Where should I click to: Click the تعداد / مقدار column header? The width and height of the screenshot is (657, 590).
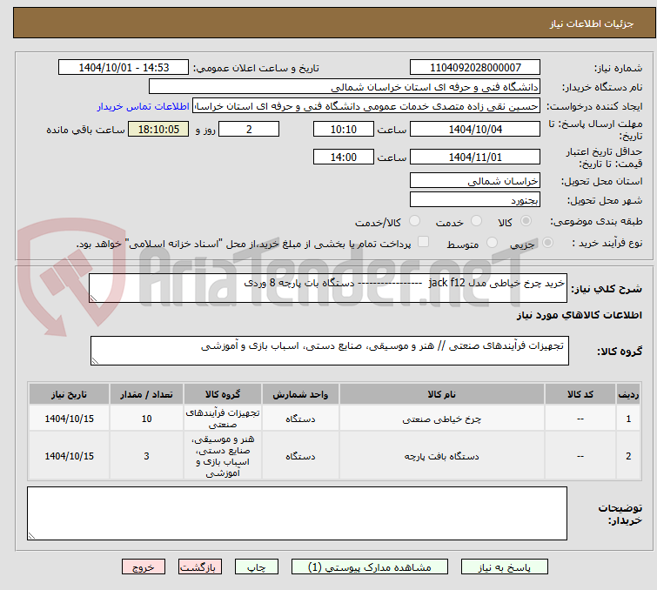click(146, 394)
